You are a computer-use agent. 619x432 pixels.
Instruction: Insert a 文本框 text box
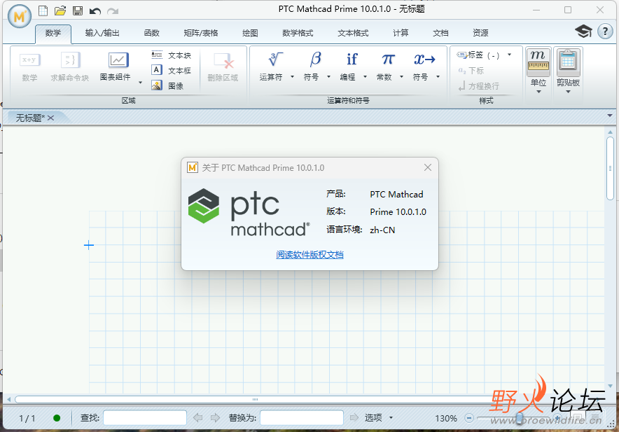[172, 70]
